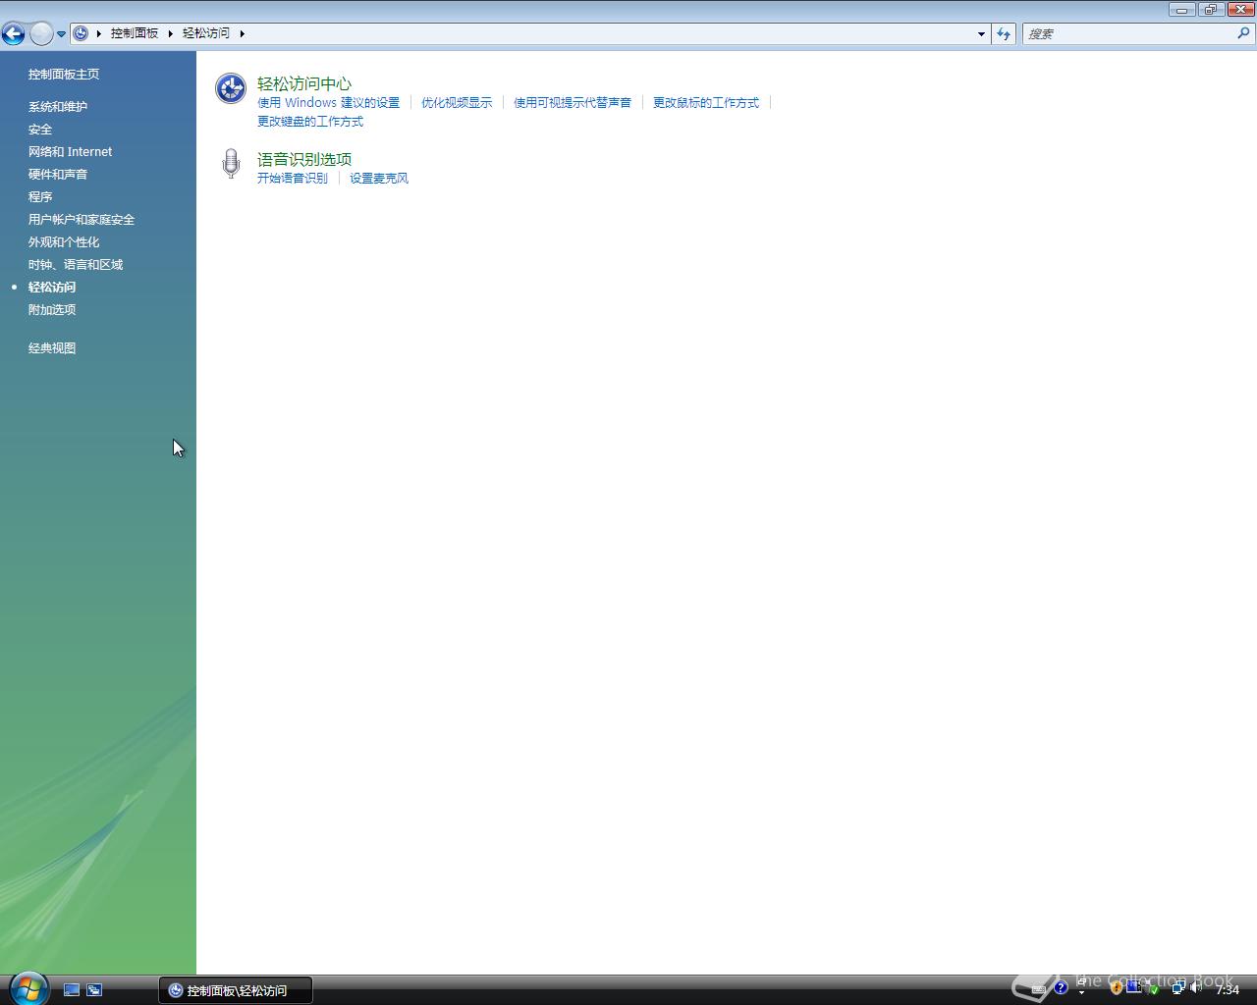Click the Ease of Access icon in address bar
Image resolution: width=1257 pixels, height=1005 pixels.
coord(82,33)
